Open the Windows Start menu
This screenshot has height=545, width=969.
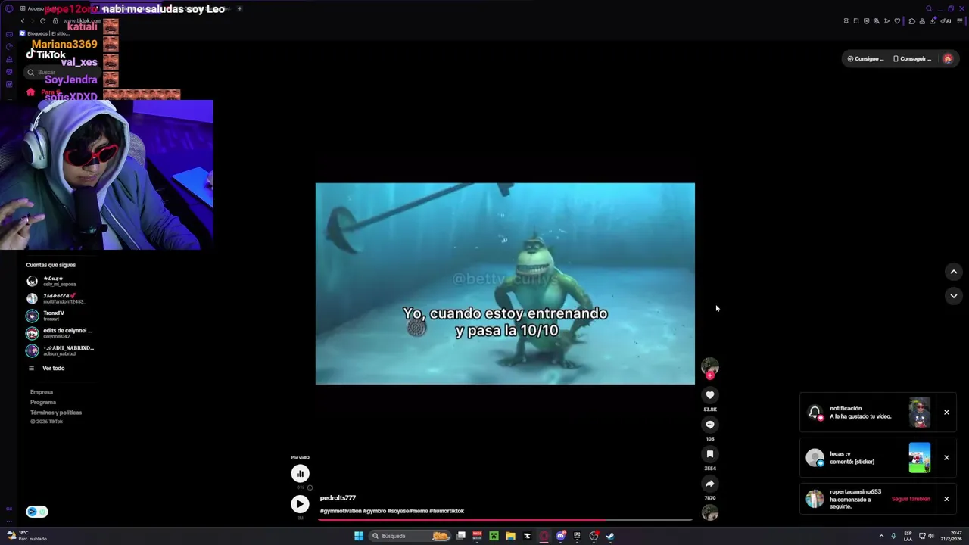pyautogui.click(x=359, y=536)
